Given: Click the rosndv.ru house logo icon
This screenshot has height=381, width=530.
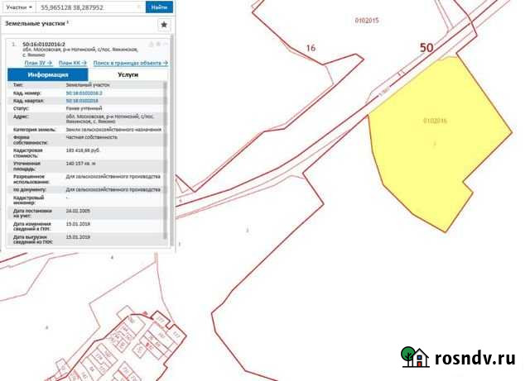Looking at the screenshot, I should 415,357.
